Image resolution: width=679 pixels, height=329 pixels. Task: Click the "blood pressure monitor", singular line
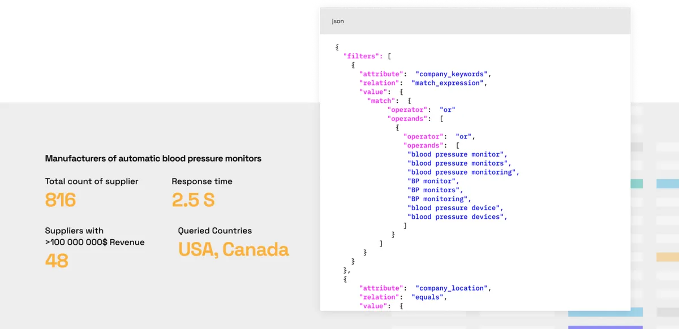click(457, 154)
